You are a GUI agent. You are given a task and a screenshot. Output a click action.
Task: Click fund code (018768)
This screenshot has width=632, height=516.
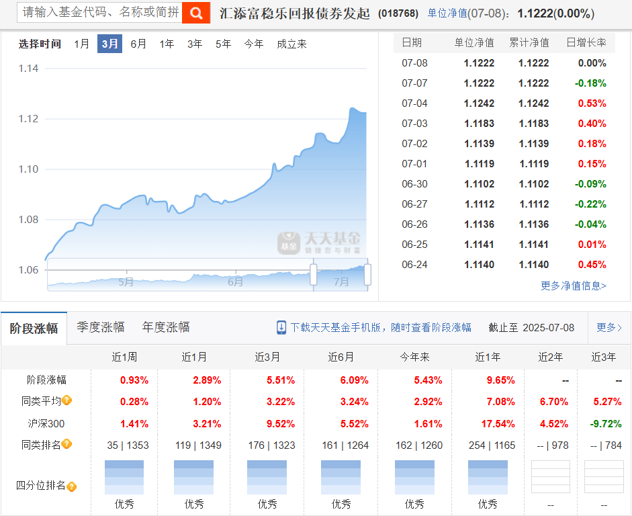[398, 13]
